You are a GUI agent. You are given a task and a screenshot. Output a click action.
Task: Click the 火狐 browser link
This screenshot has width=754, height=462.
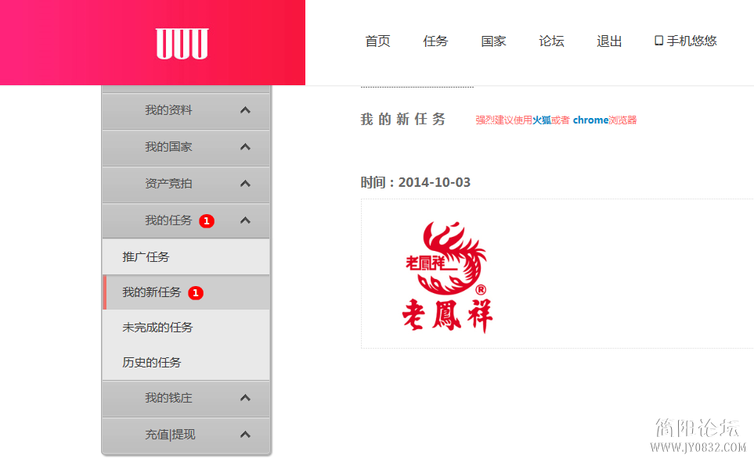point(542,120)
